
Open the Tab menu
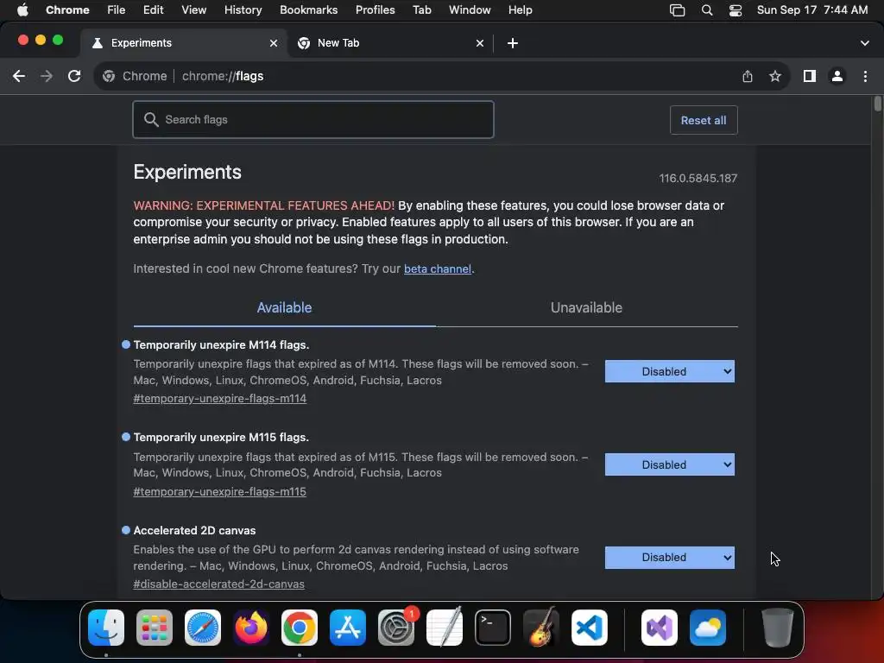pos(421,10)
